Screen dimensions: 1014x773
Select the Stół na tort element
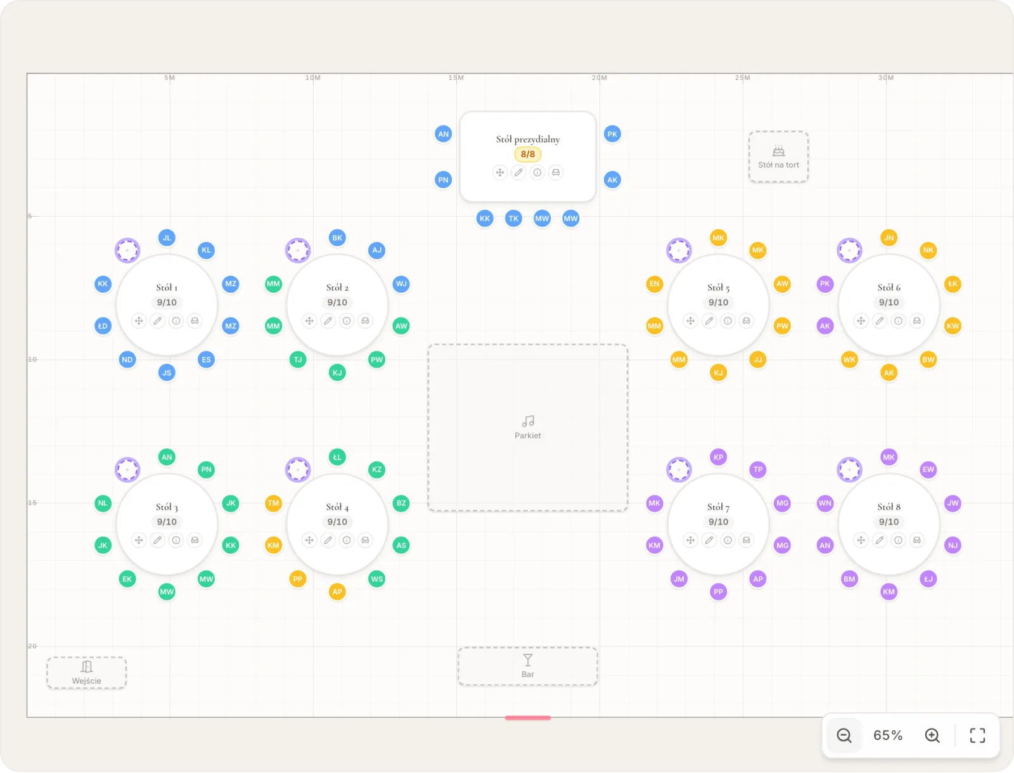778,157
